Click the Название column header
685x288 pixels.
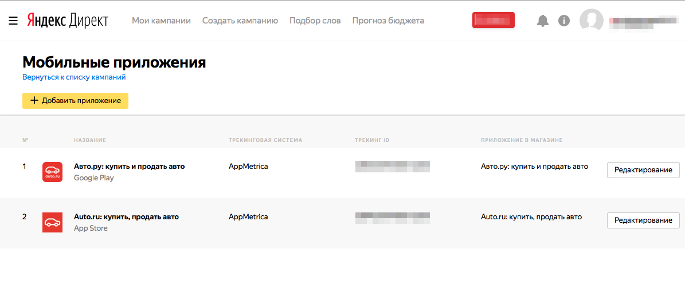(x=90, y=140)
